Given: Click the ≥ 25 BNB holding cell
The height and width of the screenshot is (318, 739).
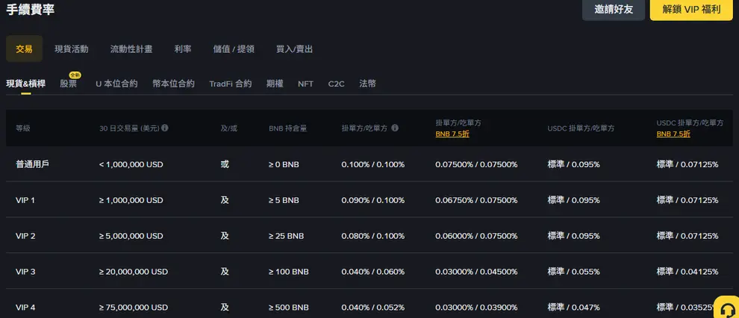Looking at the screenshot, I should click(286, 236).
